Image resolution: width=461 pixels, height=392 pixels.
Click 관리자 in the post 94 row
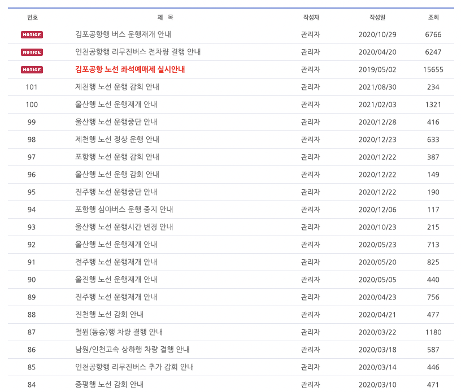tap(311, 210)
